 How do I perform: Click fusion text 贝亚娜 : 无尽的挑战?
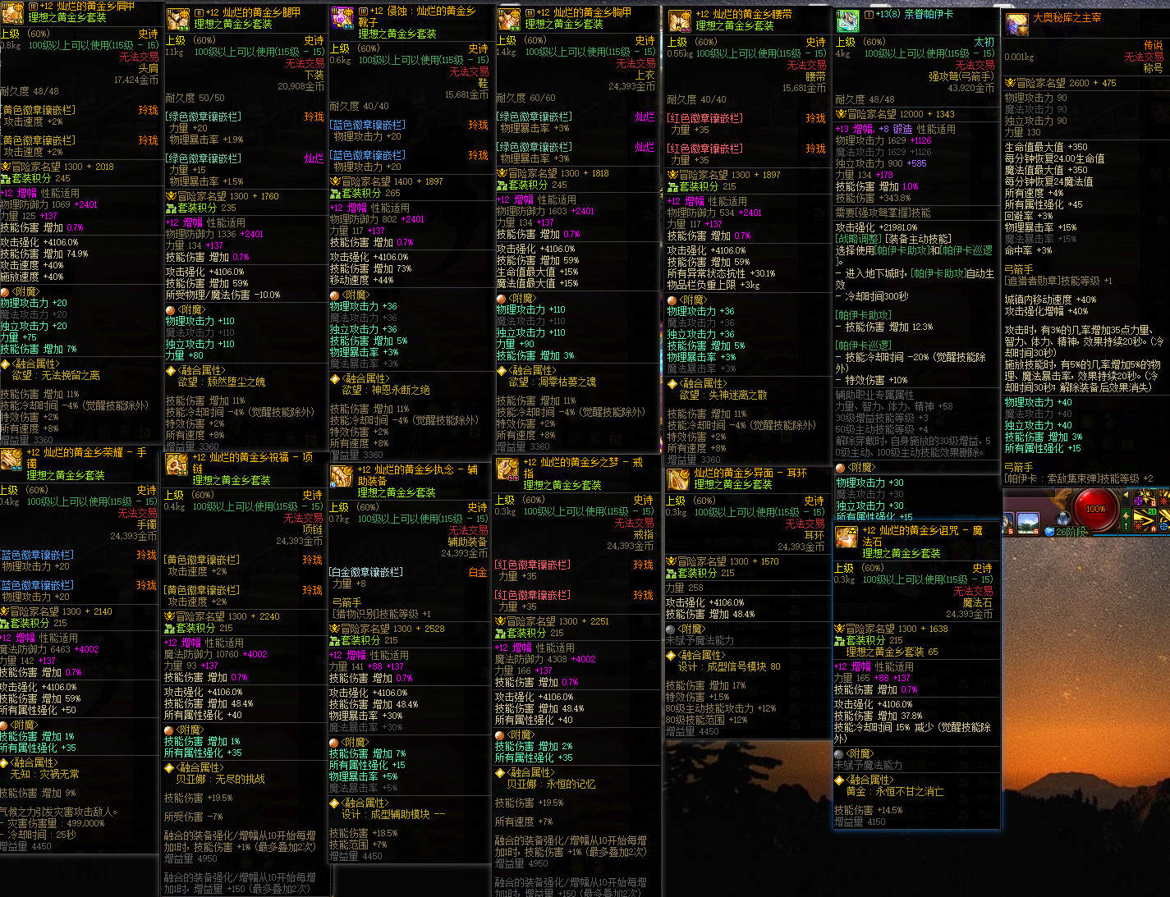[x=220, y=779]
